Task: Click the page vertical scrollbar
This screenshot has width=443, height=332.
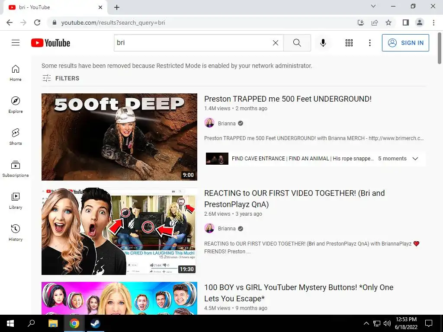Action: click(440, 48)
